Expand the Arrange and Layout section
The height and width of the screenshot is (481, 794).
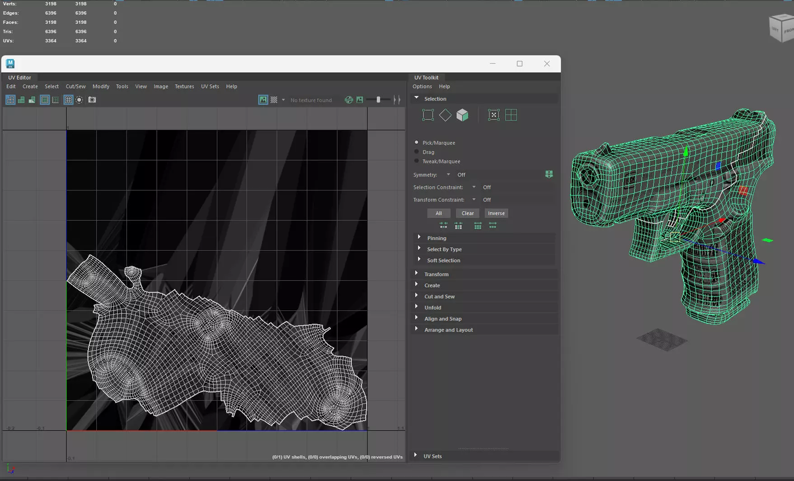(x=448, y=330)
